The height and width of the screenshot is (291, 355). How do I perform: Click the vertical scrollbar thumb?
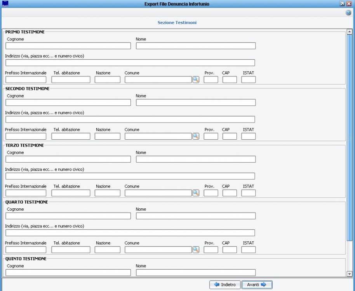(x=349, y=138)
